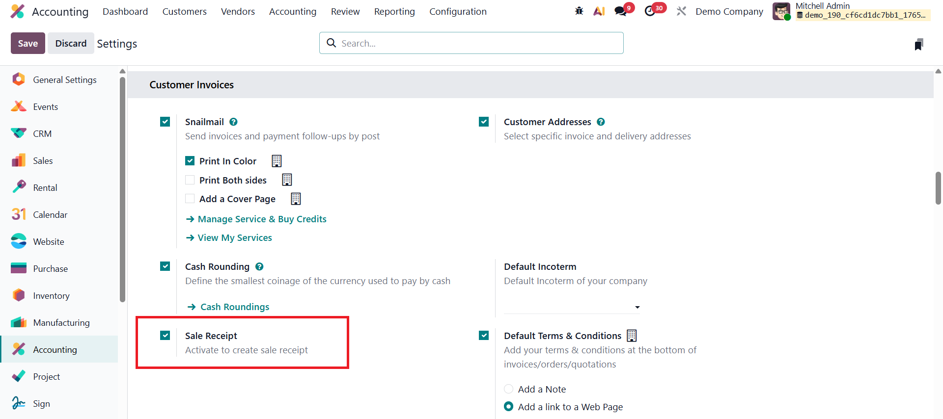Enable the Print Both sides checkbox
This screenshot has width=943, height=419.
(190, 180)
